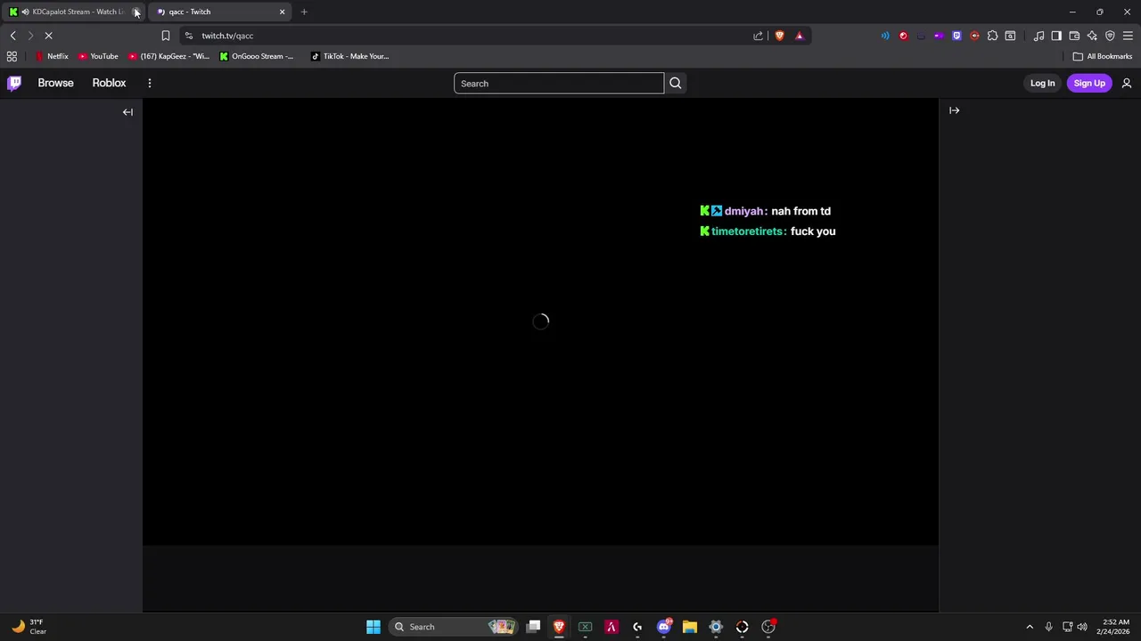This screenshot has height=641, width=1141.
Task: Open the YouTube bookmark
Action: click(x=98, y=56)
